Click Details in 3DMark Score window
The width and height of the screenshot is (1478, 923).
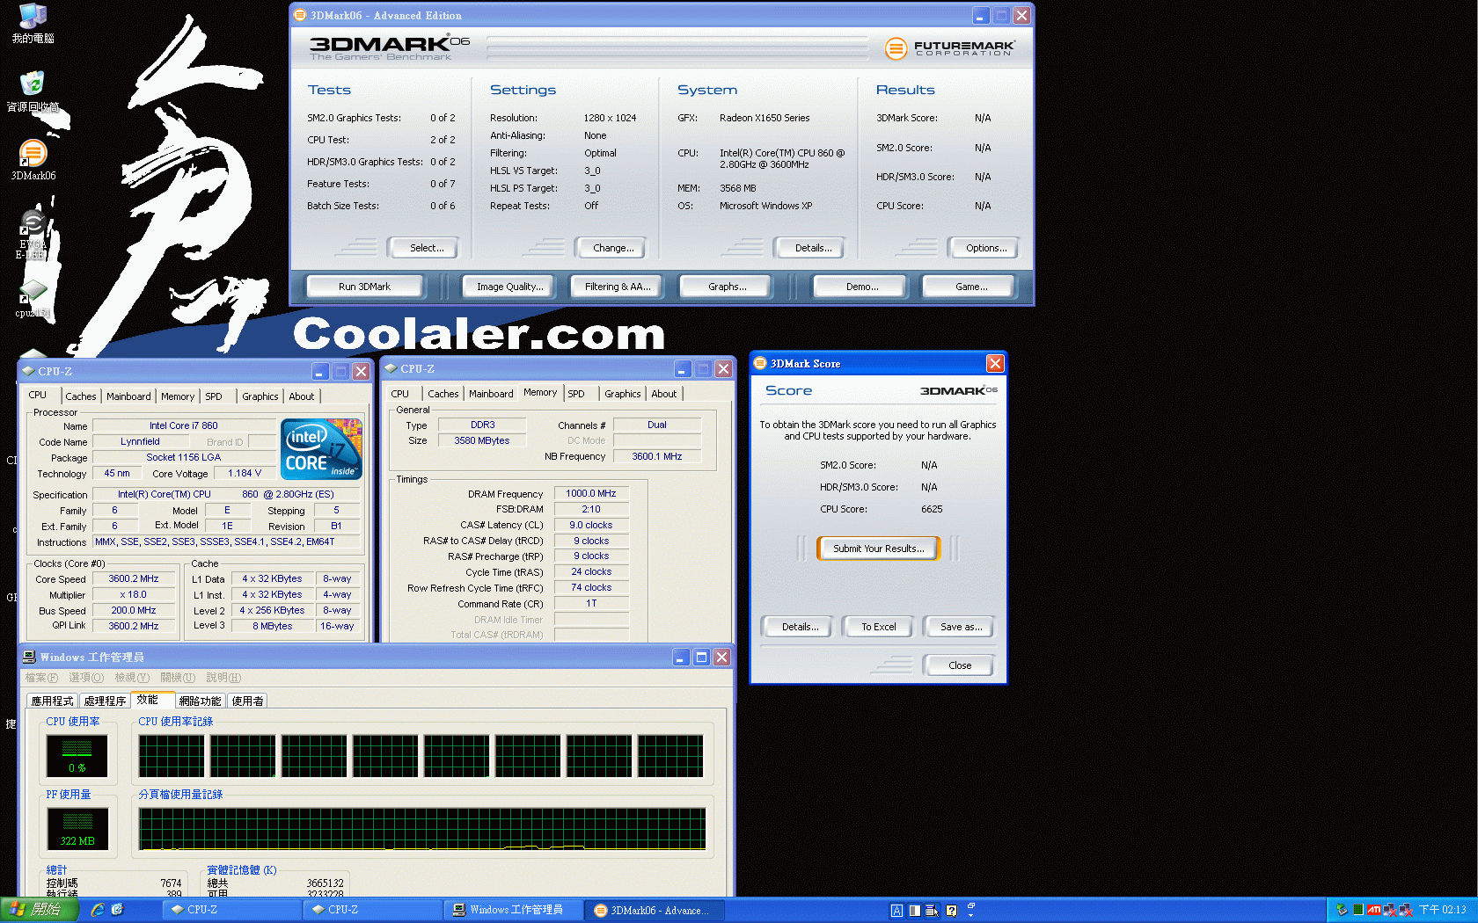click(800, 627)
